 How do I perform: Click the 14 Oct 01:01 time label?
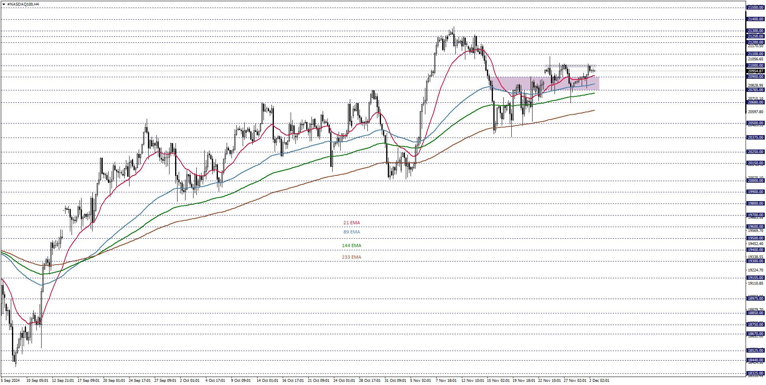pos(267,380)
